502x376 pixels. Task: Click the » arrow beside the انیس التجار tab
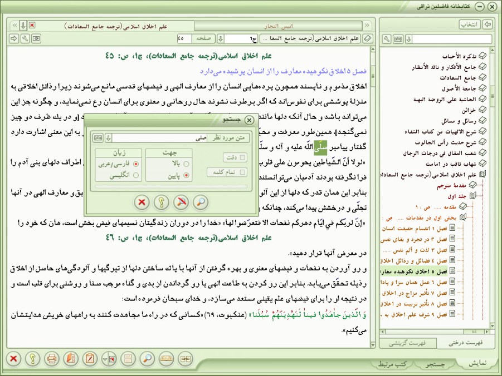click(367, 25)
